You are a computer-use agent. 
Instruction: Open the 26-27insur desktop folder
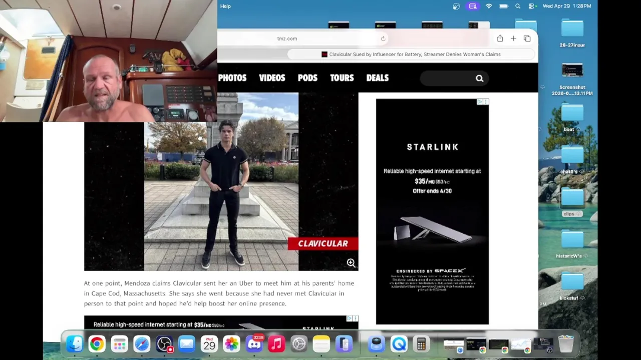[572, 33]
